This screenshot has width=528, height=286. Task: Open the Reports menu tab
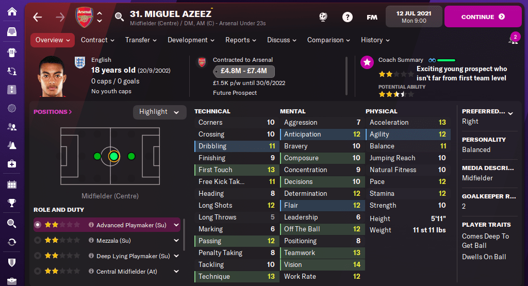(240, 40)
